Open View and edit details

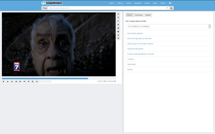click(x=135, y=49)
